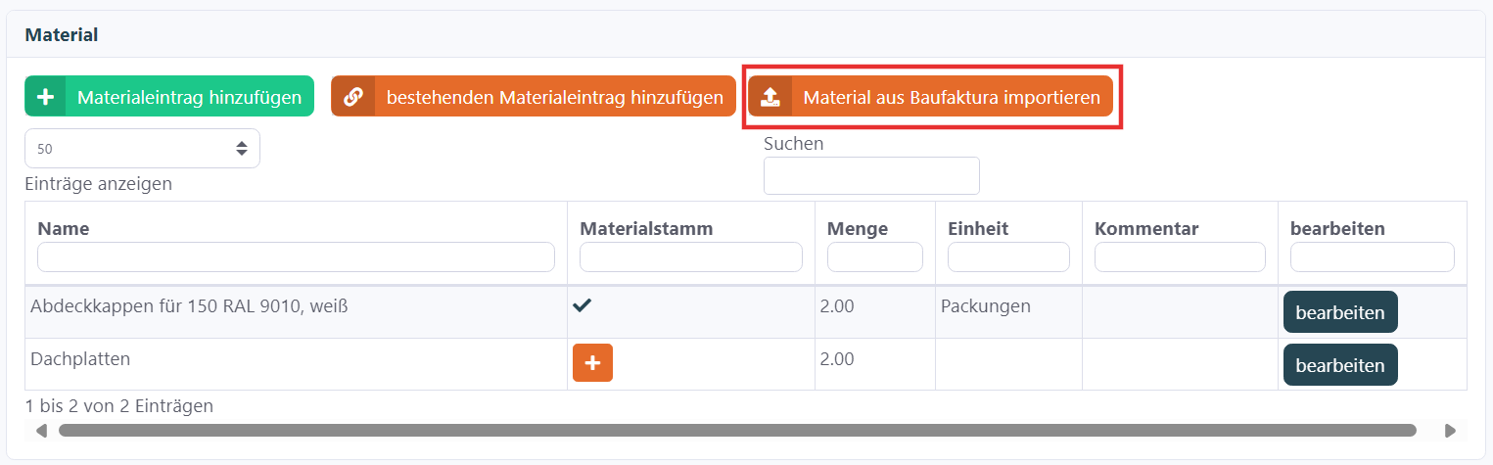Sort table by Menge column header
This screenshot has width=1493, height=465.
click(x=857, y=229)
